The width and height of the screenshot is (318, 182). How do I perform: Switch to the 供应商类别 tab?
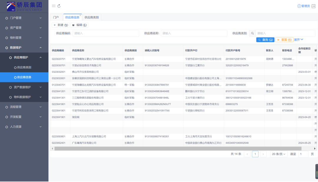pos(92,17)
